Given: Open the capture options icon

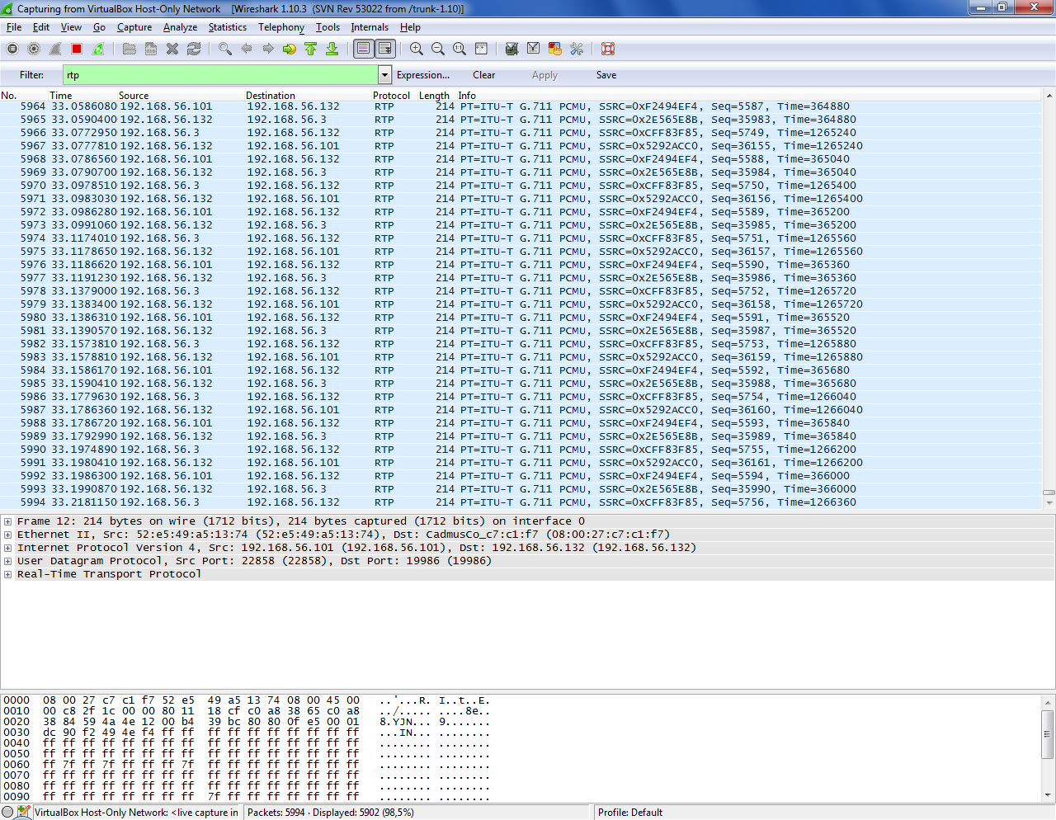Looking at the screenshot, I should pos(34,49).
